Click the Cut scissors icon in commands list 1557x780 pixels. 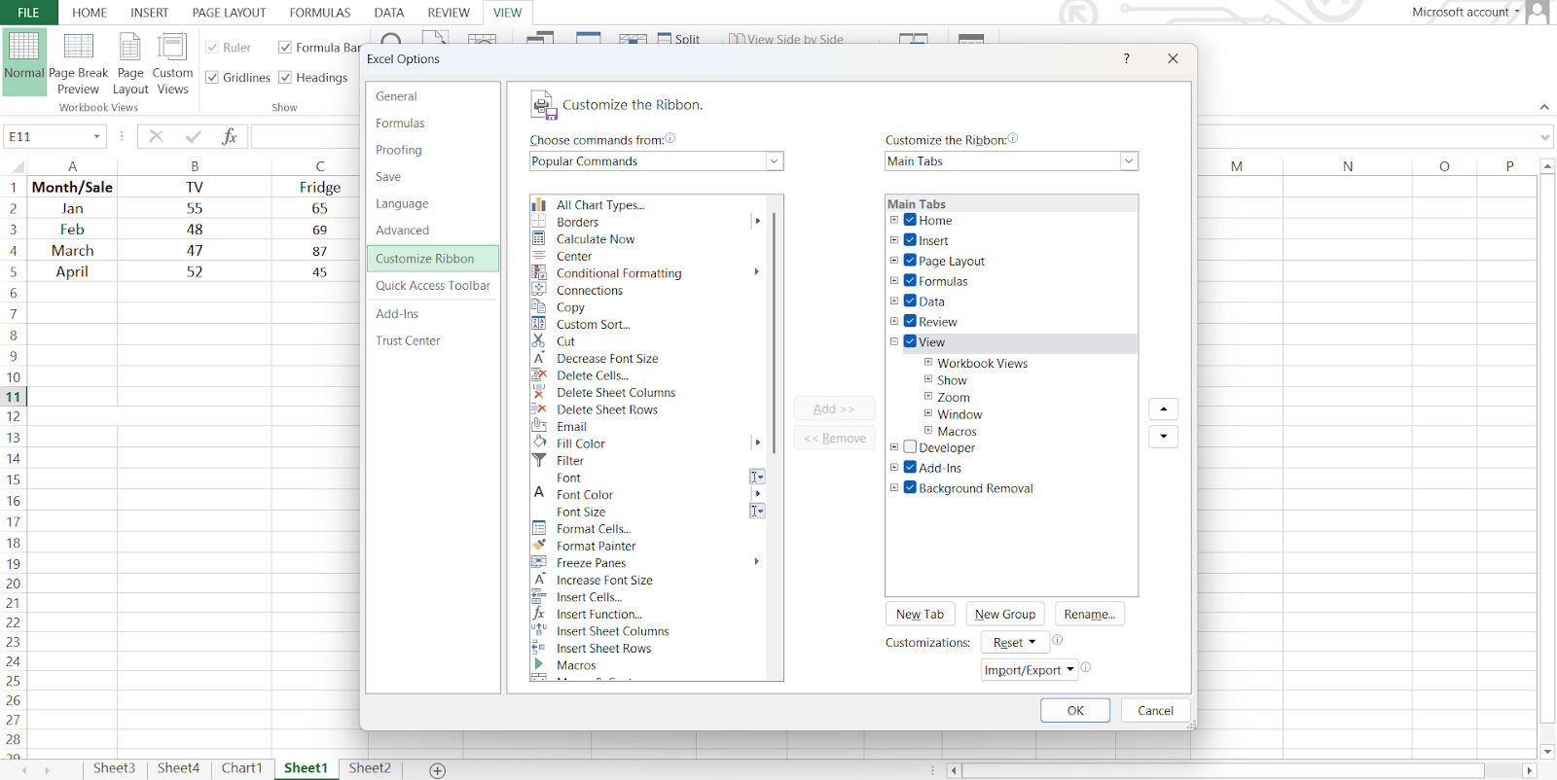[538, 341]
